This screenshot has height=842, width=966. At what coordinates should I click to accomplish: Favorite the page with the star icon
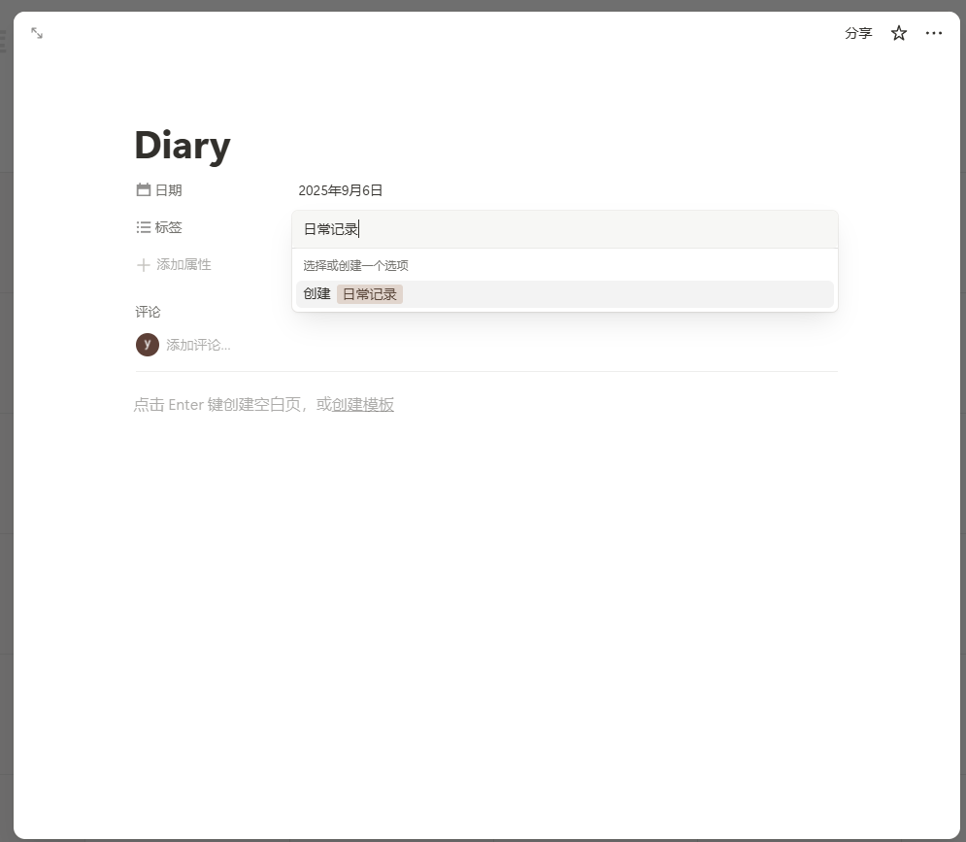tap(899, 33)
